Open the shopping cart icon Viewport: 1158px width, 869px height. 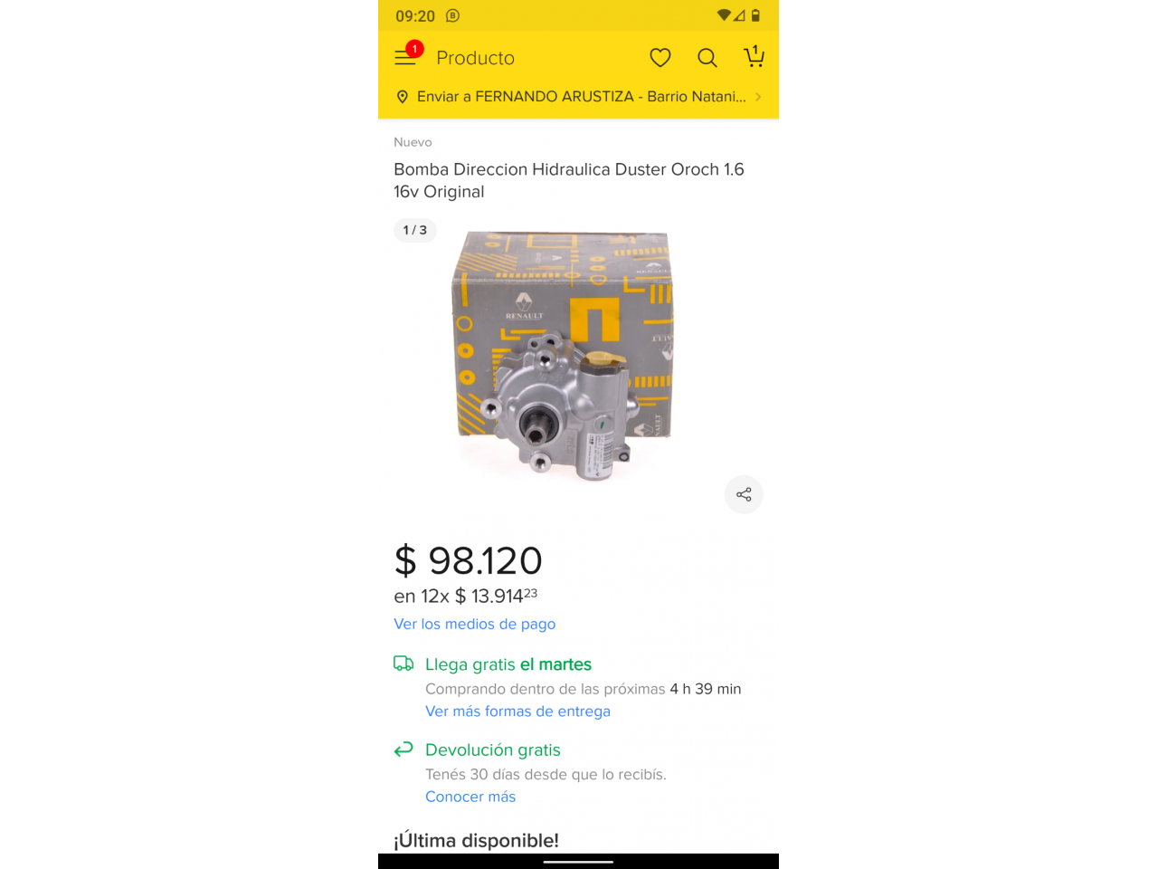point(754,57)
